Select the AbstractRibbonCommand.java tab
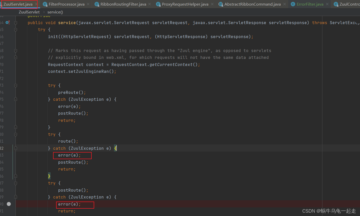360x216 pixels. [252, 4]
